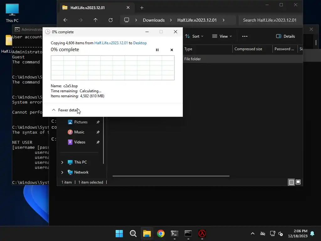Open a new File Explorer tab
Screen dimensions: 321x241
point(142,8)
